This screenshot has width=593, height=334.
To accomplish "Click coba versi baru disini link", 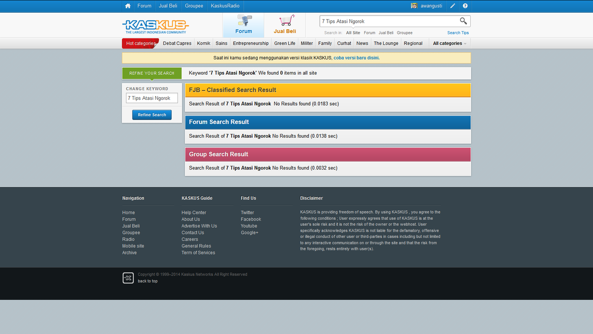I will pos(356,58).
